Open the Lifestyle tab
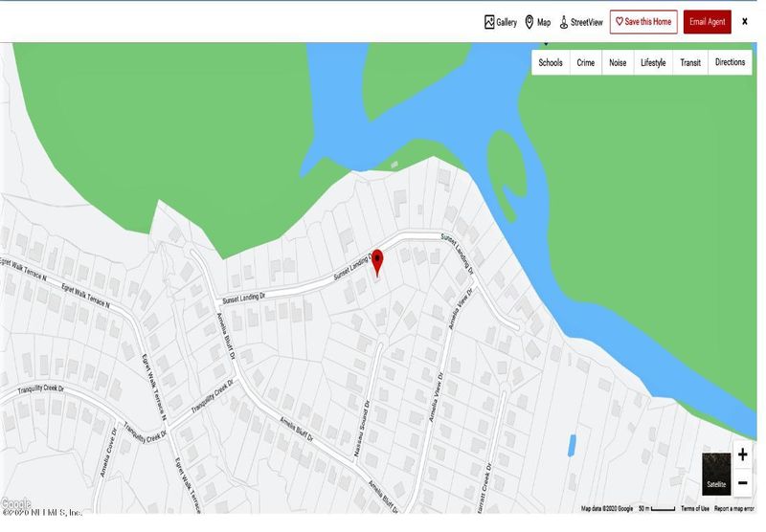The width and height of the screenshot is (766, 532). (653, 62)
